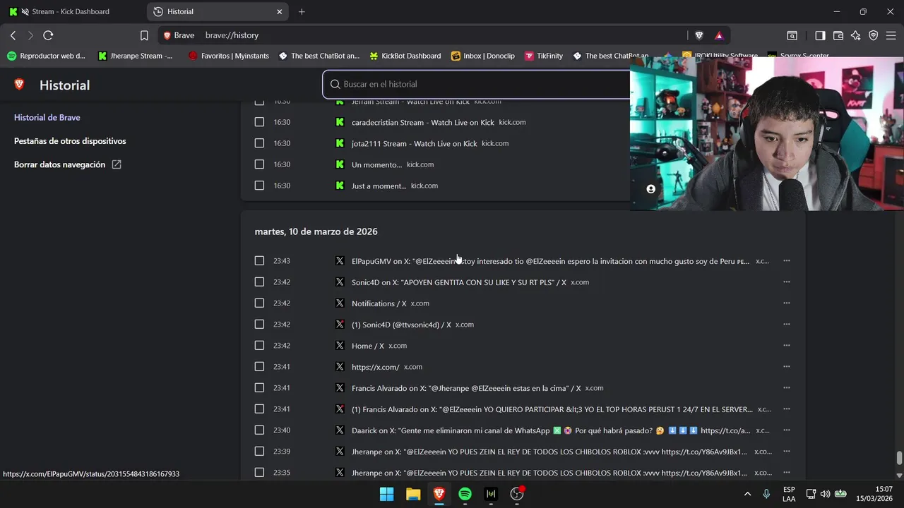The width and height of the screenshot is (904, 508).
Task: Open TikFinity bookmark
Action: pyautogui.click(x=544, y=56)
